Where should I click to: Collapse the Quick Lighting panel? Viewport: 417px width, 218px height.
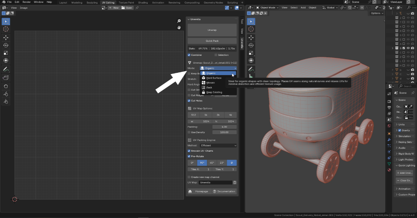click(x=404, y=165)
